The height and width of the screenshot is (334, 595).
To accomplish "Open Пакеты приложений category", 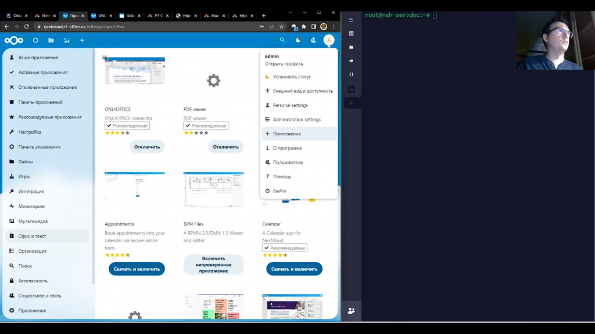I will 48,102.
